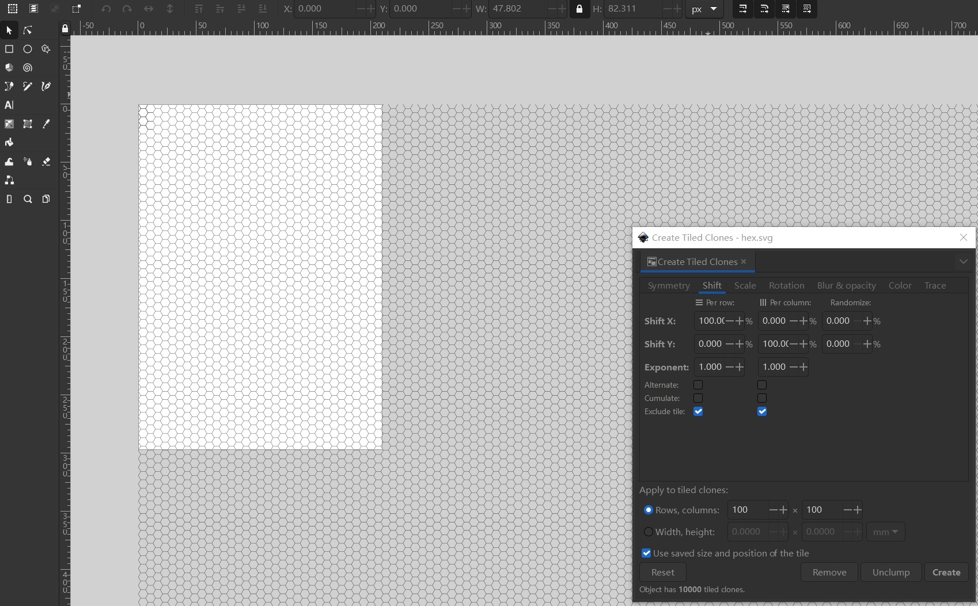Close the Create Tiled Clones tab
978x606 pixels.
(x=744, y=262)
